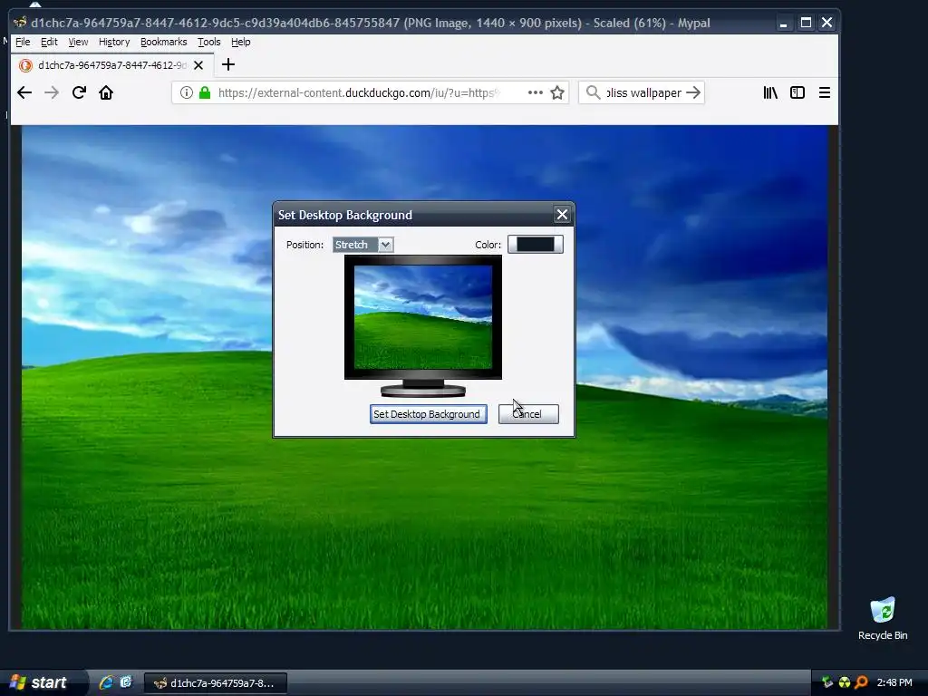Select Mypal task in taskbar

point(216,683)
